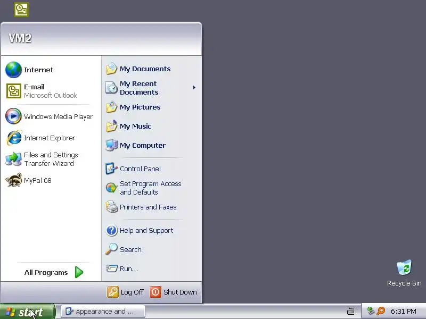426x319 pixels.
Task: Click the Run... icon
Action: [111, 268]
